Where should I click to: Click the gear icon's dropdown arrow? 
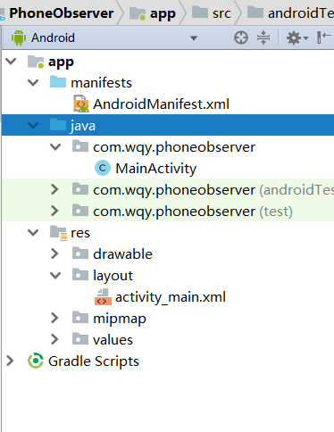point(305,38)
